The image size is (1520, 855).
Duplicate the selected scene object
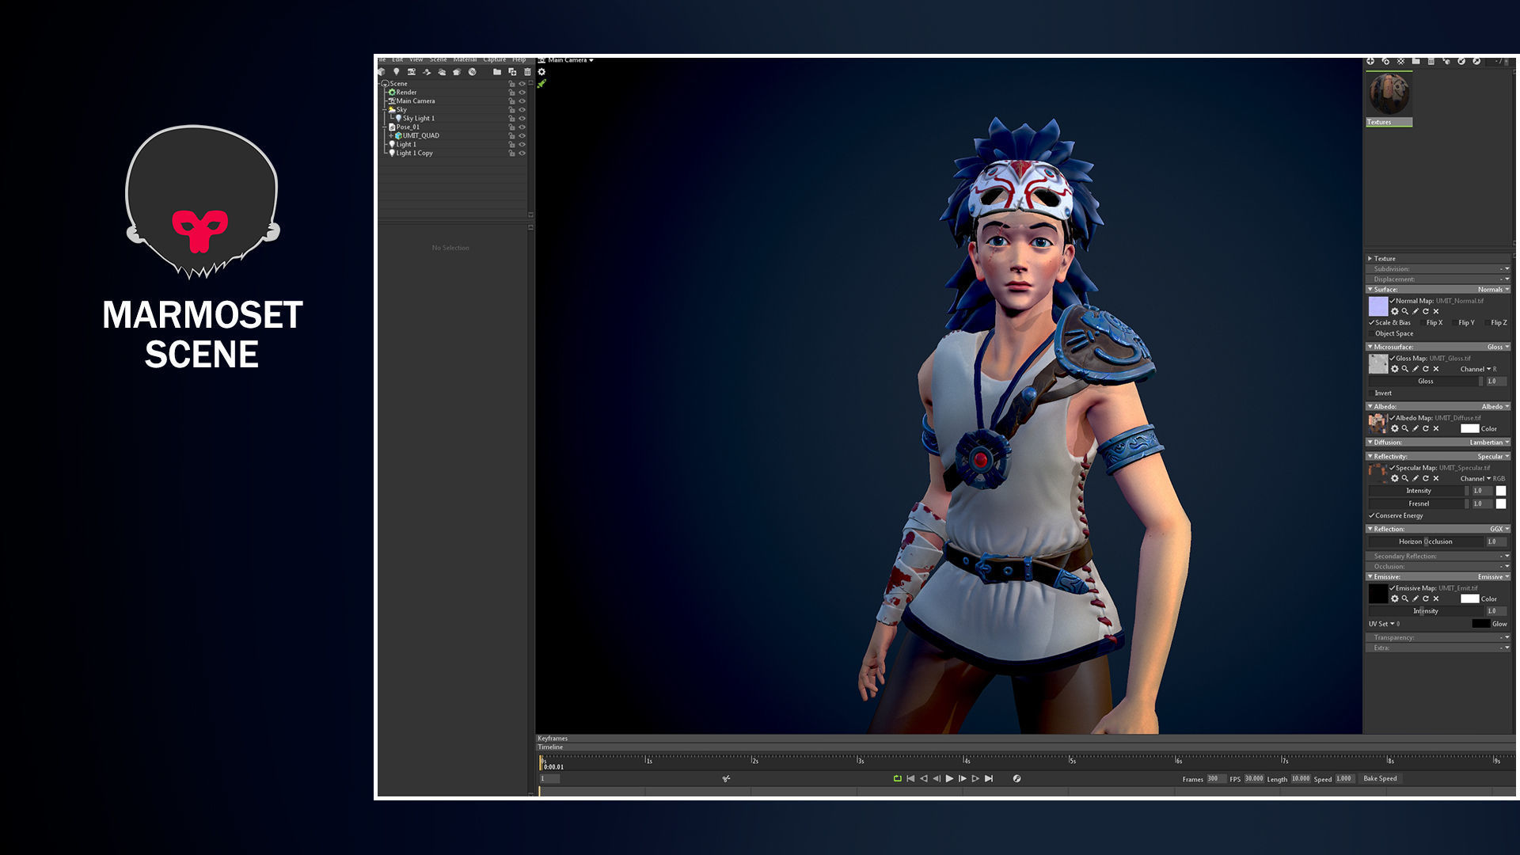512,72
